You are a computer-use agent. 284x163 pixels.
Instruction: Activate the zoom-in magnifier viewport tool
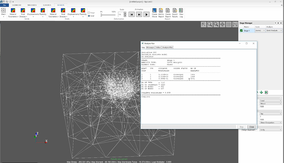pos(216,24)
